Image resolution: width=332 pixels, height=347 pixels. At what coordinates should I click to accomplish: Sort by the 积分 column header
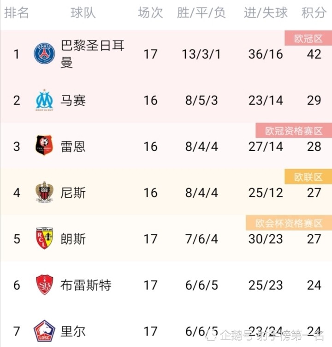tap(314, 12)
